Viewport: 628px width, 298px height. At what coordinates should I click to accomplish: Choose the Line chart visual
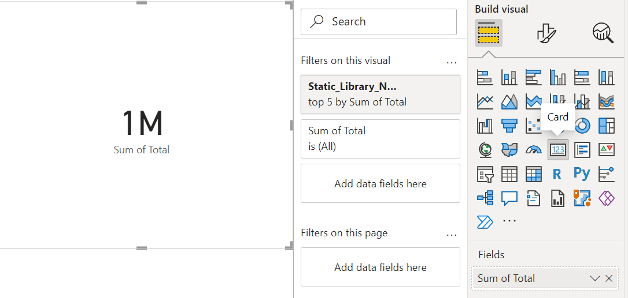click(x=485, y=101)
